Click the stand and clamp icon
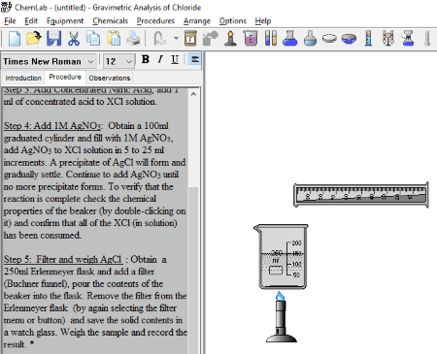The width and height of the screenshot is (437, 354). 388,39
